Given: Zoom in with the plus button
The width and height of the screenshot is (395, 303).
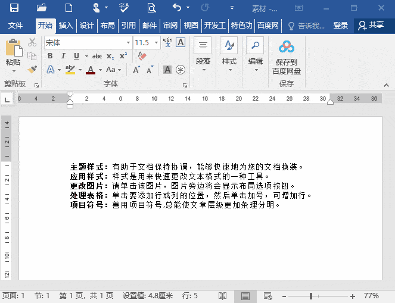Looking at the screenshot, I should (x=353, y=296).
